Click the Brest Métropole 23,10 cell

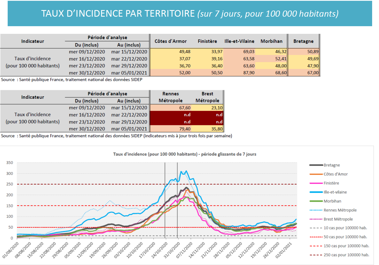[207, 108]
